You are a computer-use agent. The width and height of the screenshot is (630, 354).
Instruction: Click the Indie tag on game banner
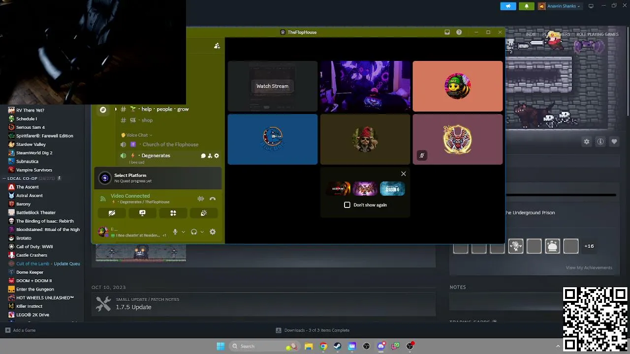pos(531,34)
